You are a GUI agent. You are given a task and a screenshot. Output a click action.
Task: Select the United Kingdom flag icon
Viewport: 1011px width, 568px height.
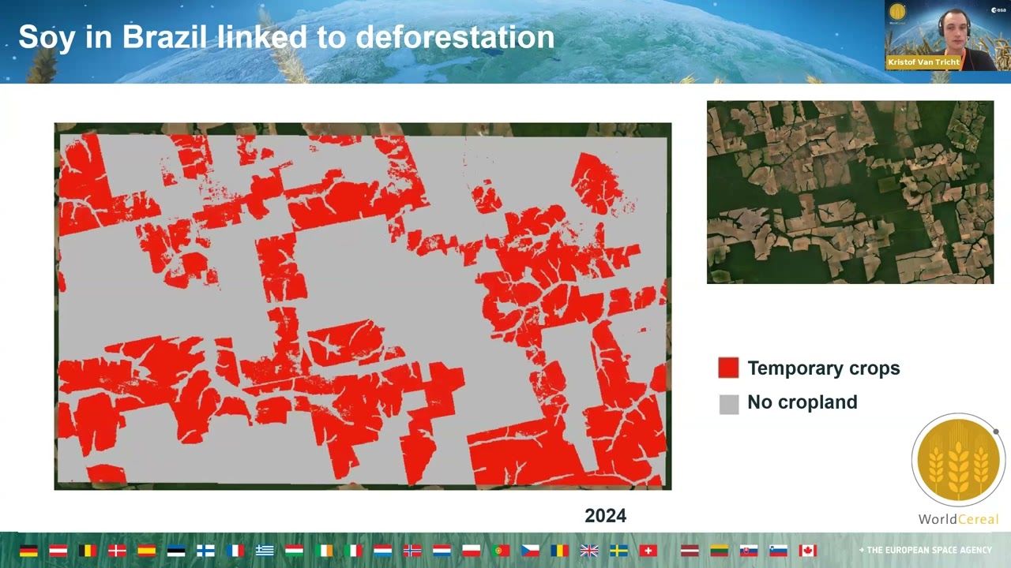click(x=589, y=551)
